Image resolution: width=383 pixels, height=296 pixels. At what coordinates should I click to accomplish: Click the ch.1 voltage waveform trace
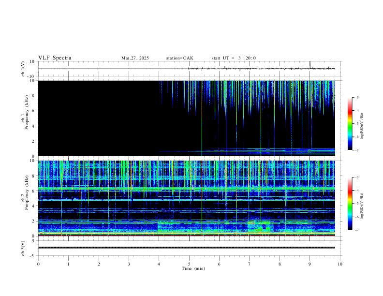tap(187, 69)
